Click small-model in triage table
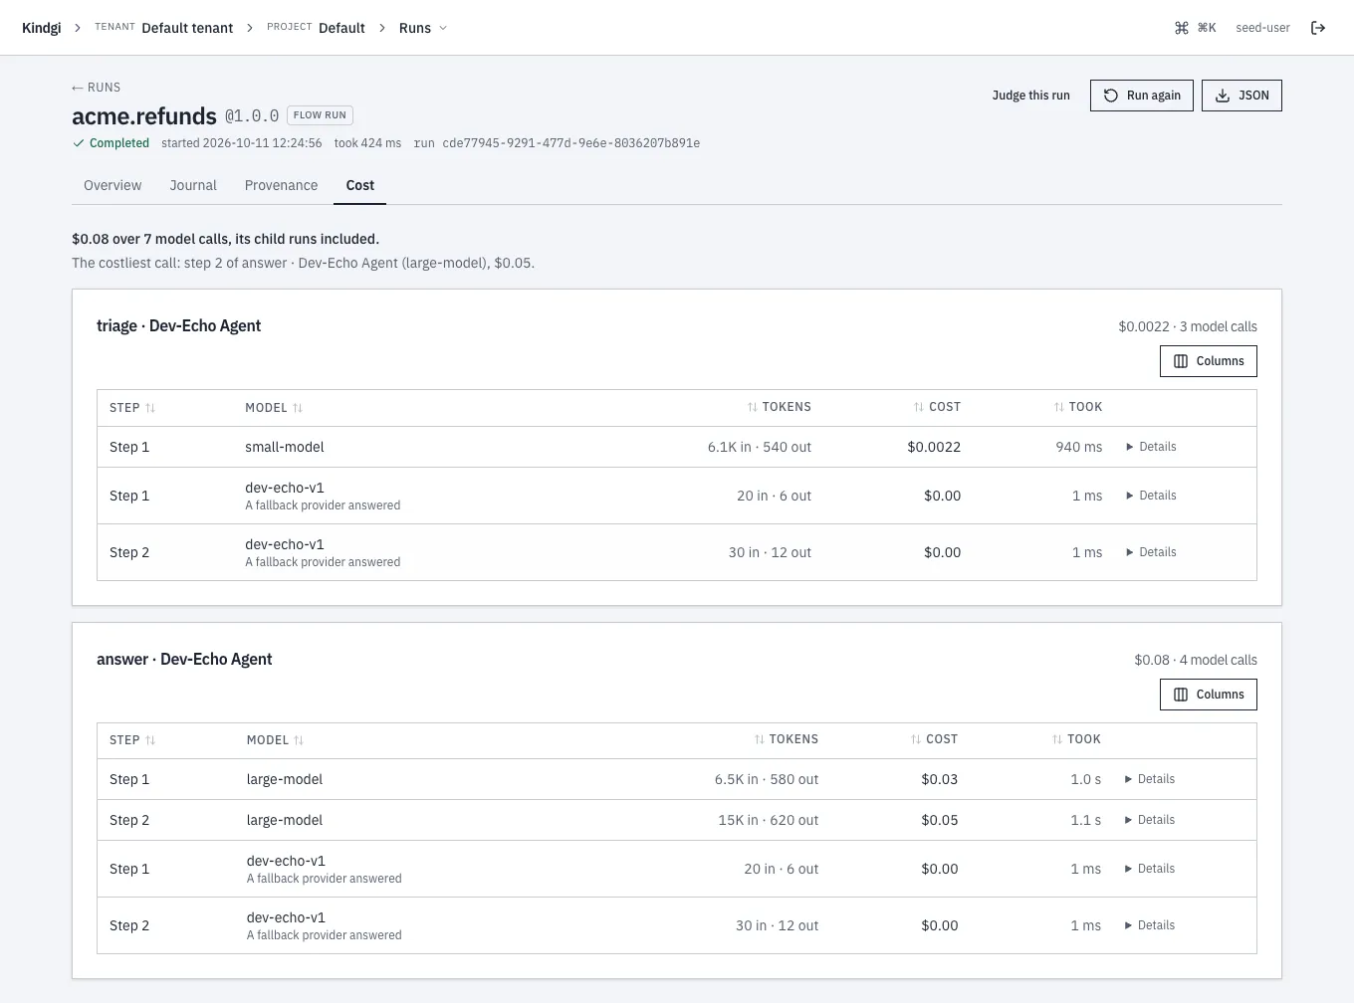 [285, 447]
